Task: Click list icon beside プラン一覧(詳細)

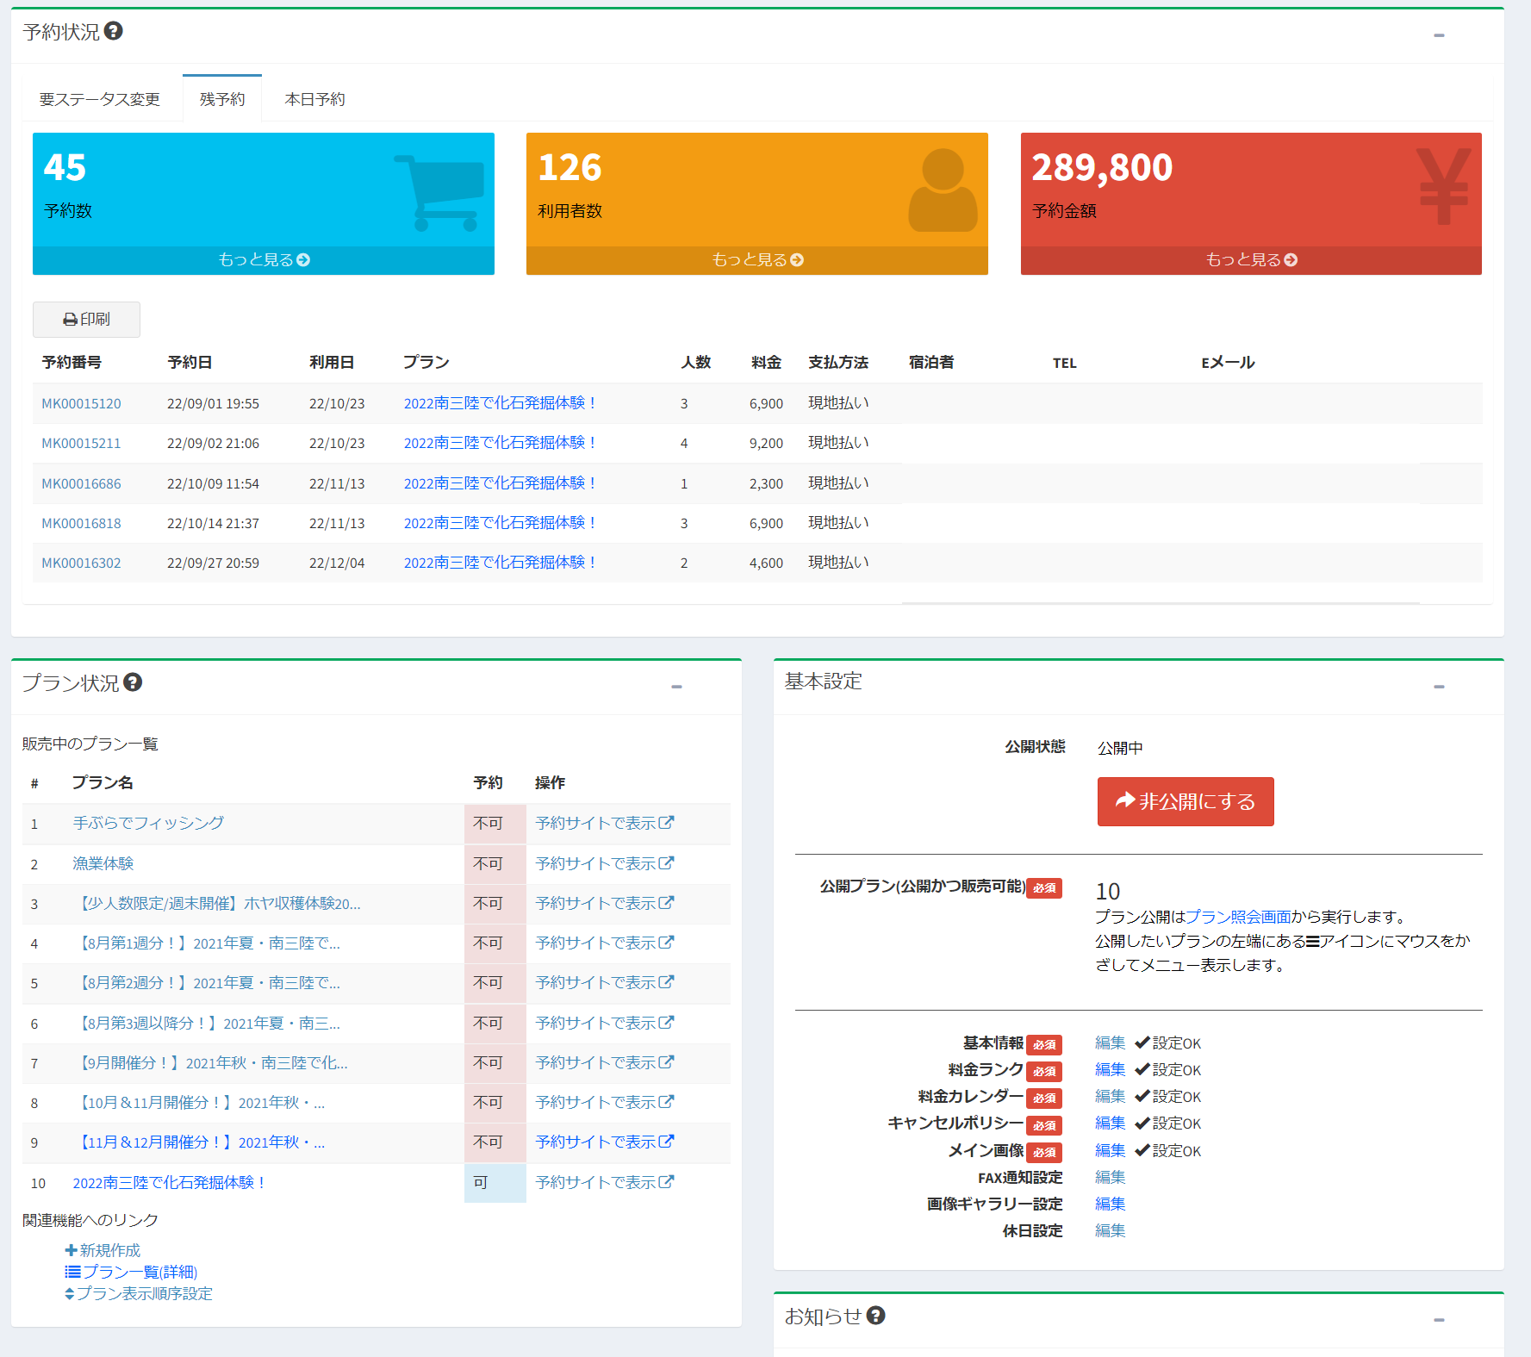Action: point(72,1272)
